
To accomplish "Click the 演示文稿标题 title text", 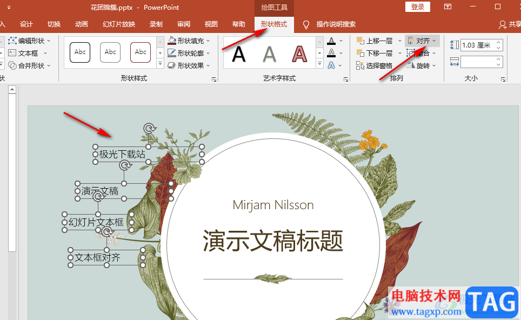I will click(273, 241).
